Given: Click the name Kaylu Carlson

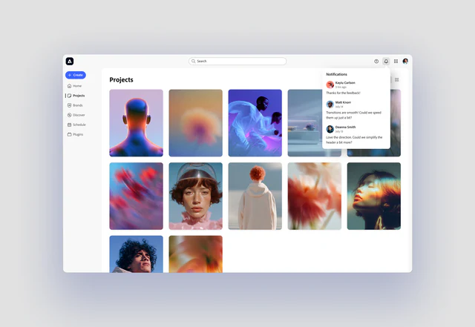Looking at the screenshot, I should tap(345, 82).
